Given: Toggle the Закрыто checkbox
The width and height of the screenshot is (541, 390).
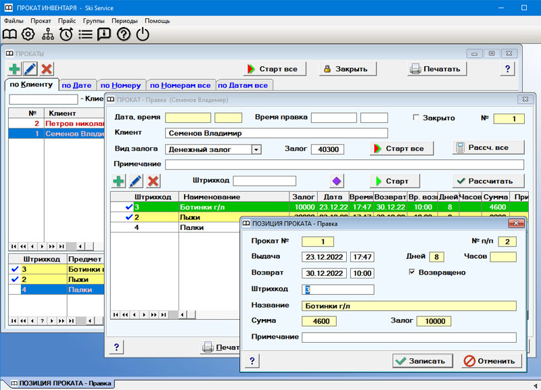Looking at the screenshot, I should point(417,118).
